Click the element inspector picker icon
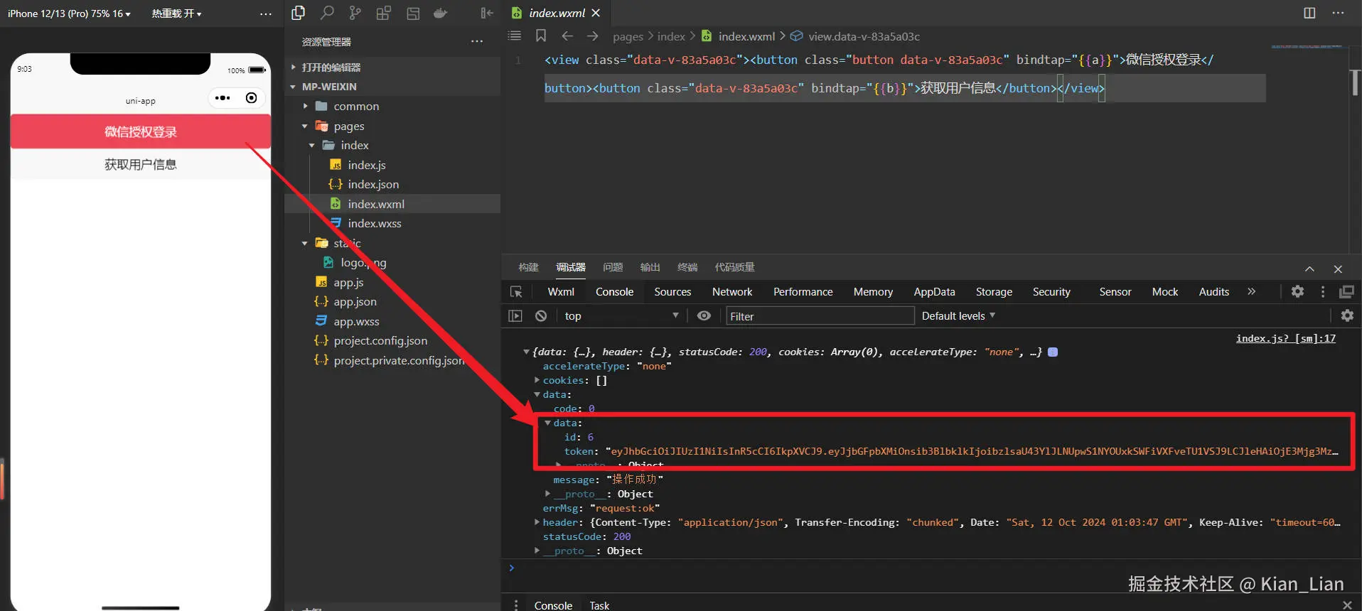This screenshot has height=611, width=1362. point(516,292)
